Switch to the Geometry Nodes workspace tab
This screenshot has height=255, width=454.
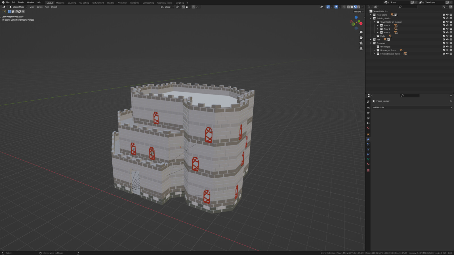pyautogui.click(x=165, y=3)
